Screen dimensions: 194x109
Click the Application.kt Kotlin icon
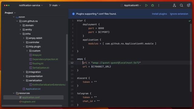click(x=24, y=89)
